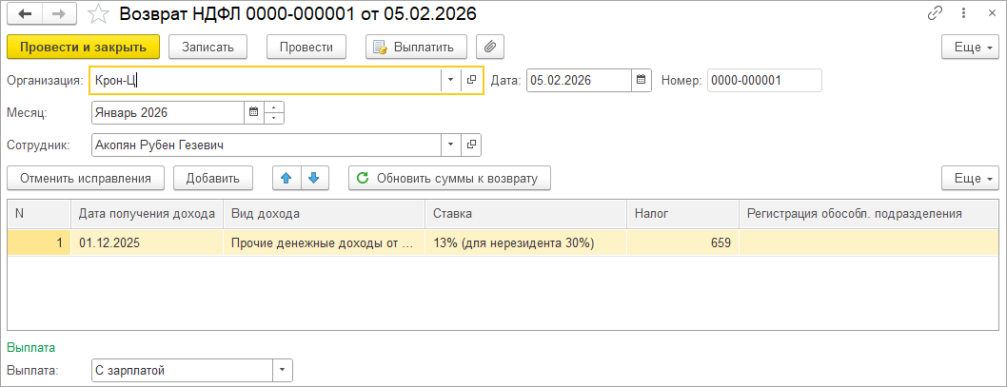Open attached files paperclip button
Image resolution: width=1007 pixels, height=387 pixels.
491,47
